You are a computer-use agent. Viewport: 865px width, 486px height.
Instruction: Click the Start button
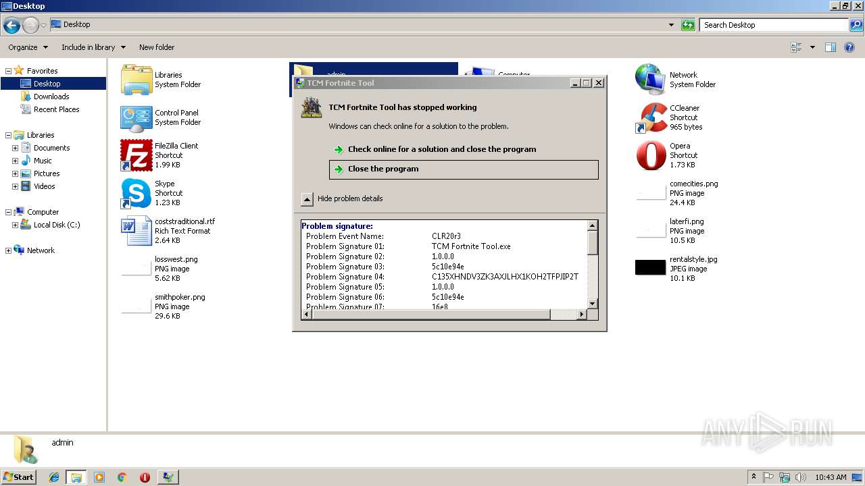coord(18,477)
